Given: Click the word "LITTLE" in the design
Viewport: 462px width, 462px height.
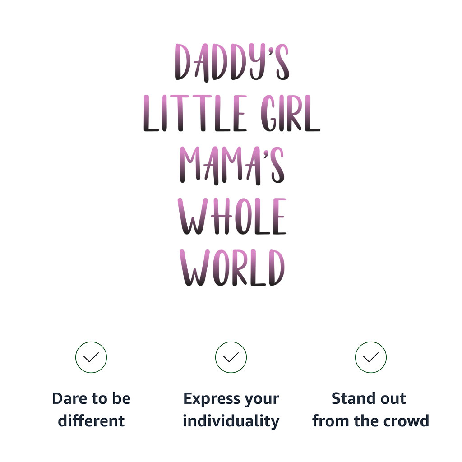Looking at the screenshot, I should [x=195, y=114].
